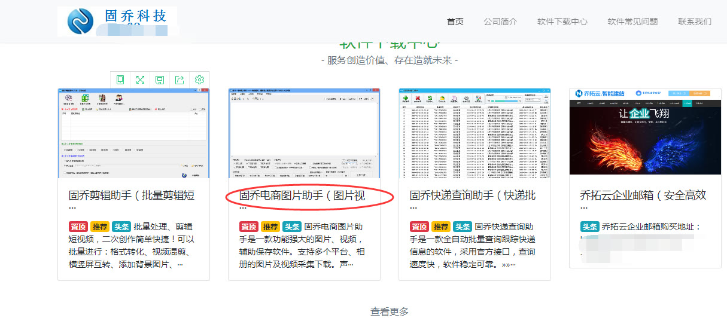Click 置顶 tag on 固乔剪辑助手 card
Screen dimensions: 727x318
[x=78, y=227]
